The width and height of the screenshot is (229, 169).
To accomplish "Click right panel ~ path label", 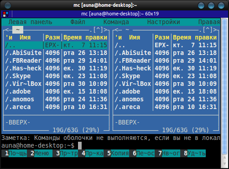I will [127, 30].
